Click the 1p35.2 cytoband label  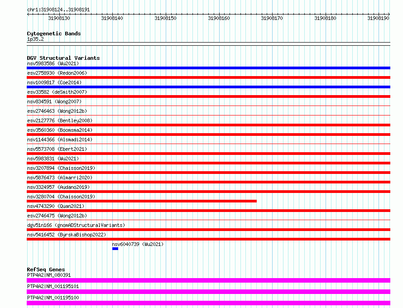pyautogui.click(x=35, y=39)
